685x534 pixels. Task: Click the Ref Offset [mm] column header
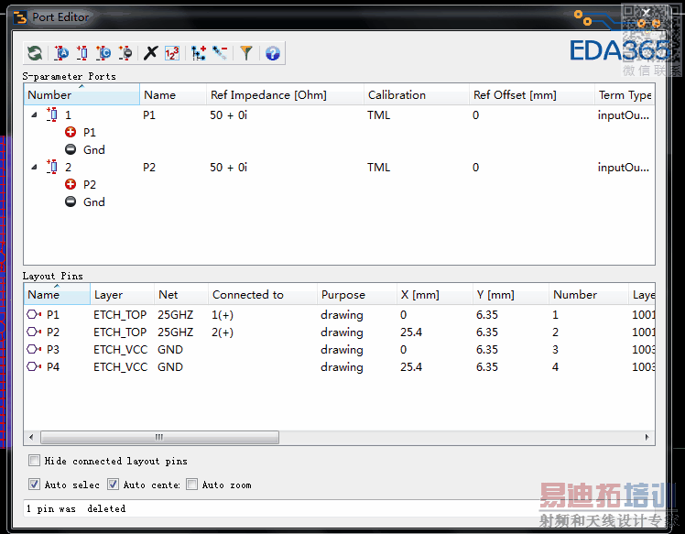532,95
